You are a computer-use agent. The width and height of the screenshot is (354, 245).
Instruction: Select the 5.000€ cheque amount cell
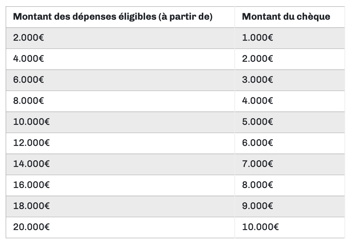coord(258,122)
